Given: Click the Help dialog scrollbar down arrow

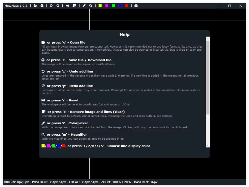Looking at the screenshot, I should (208, 145).
